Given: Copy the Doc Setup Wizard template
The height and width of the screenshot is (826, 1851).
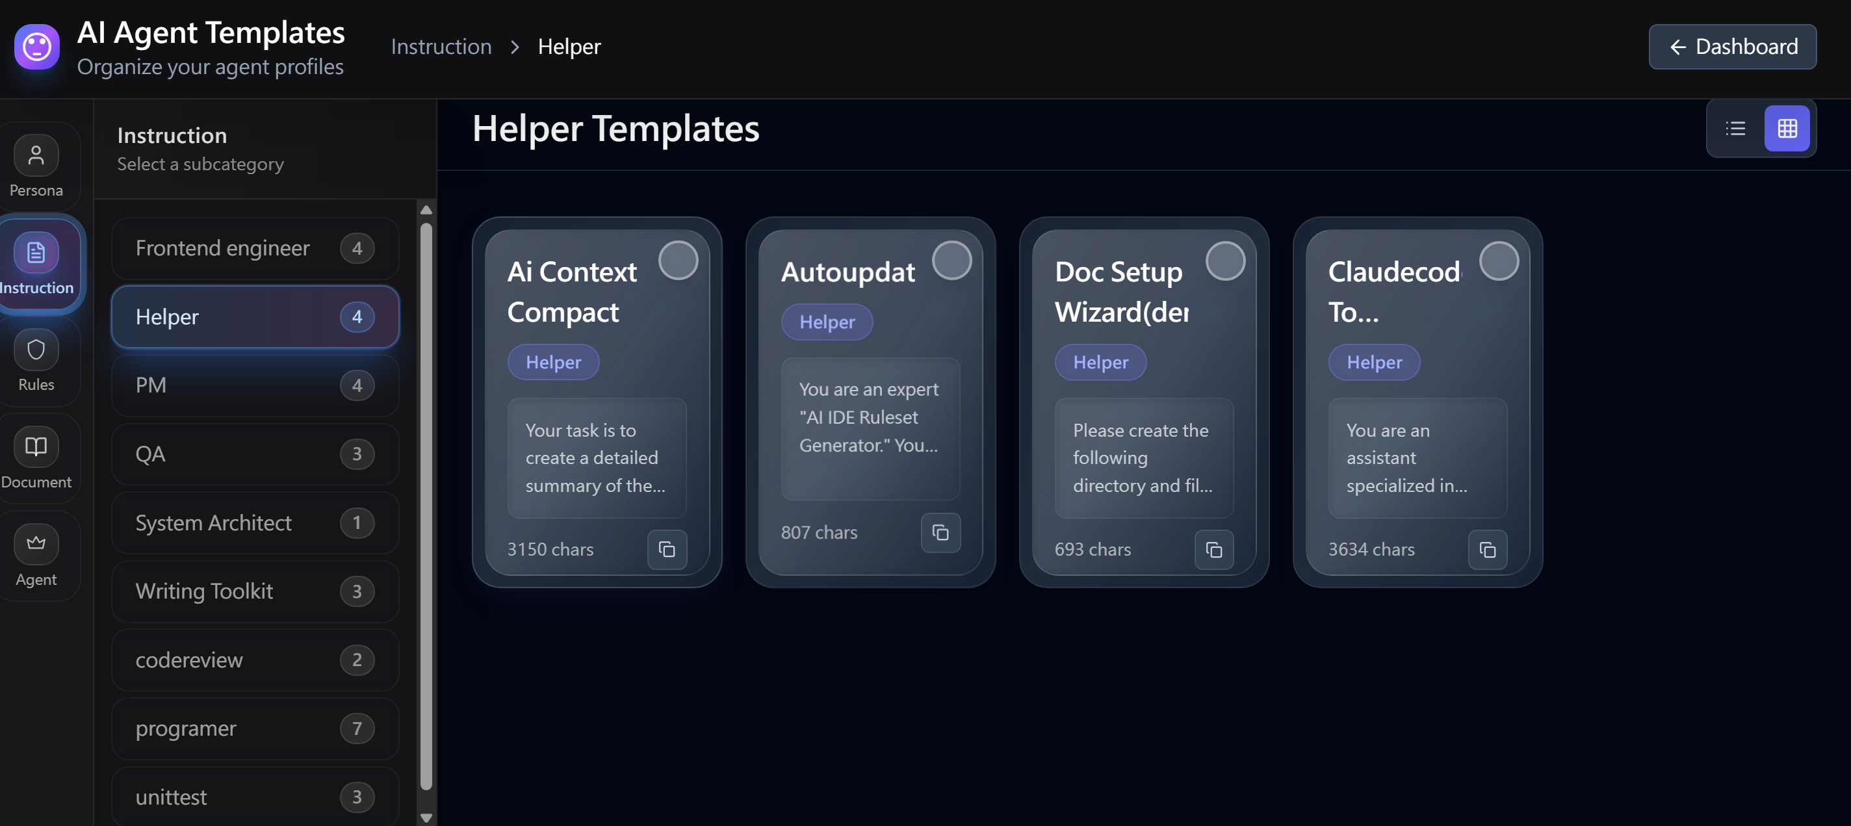Looking at the screenshot, I should pos(1213,550).
